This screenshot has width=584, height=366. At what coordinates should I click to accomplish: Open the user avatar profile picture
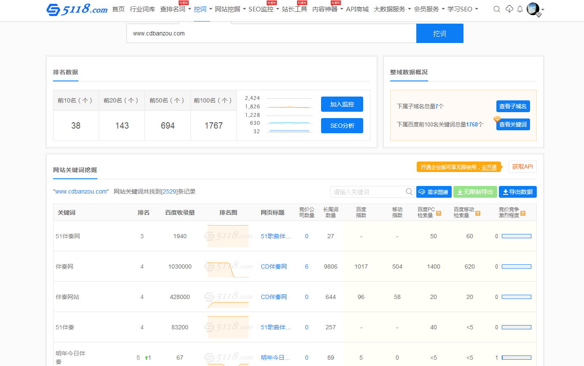[533, 9]
